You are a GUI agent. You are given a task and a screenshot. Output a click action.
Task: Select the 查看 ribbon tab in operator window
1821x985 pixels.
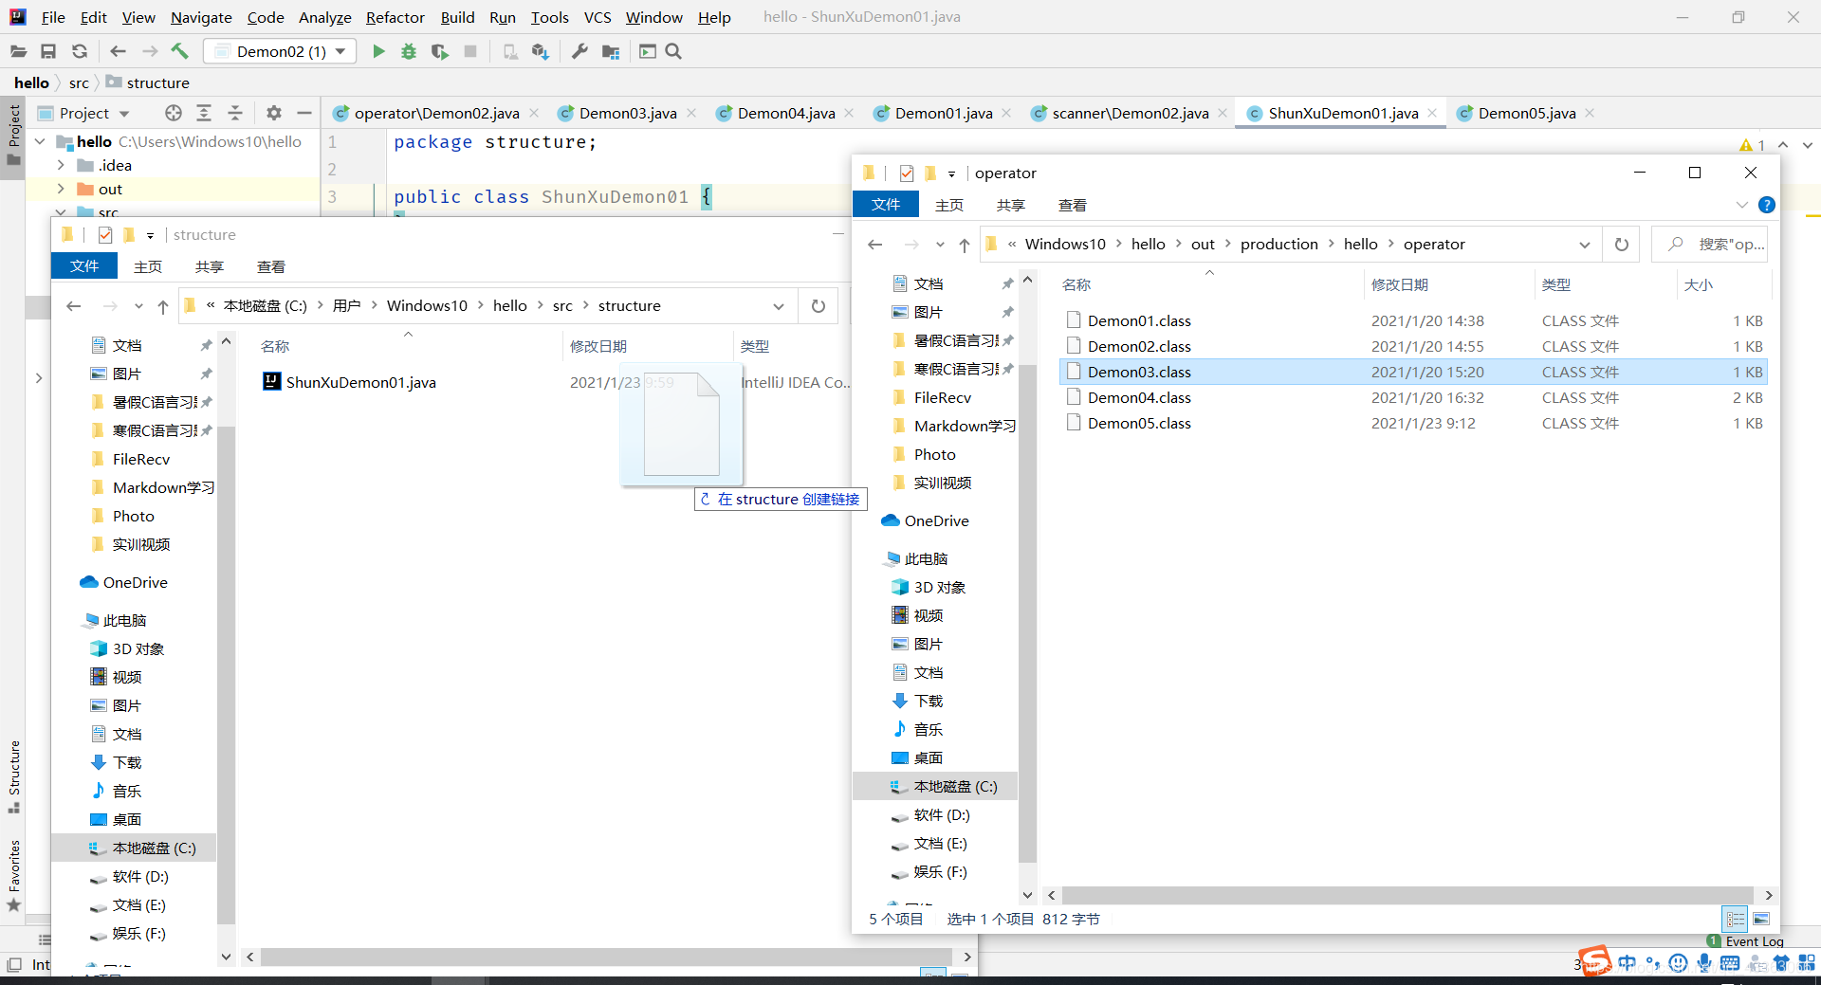(x=1072, y=205)
